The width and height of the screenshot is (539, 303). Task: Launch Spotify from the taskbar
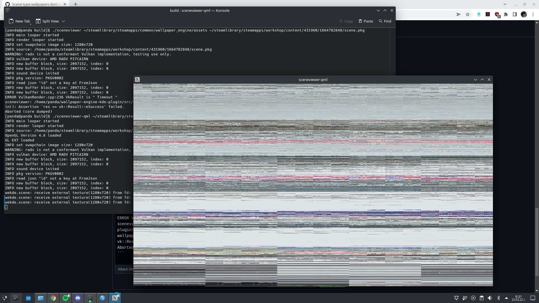(65, 298)
